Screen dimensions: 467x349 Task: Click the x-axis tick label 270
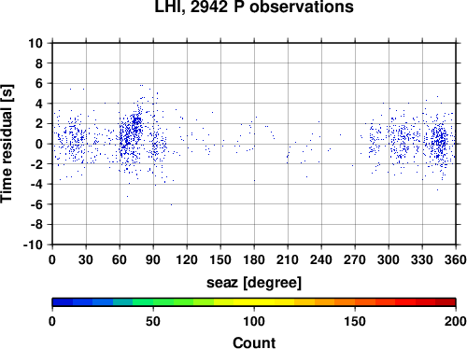coord(355,259)
